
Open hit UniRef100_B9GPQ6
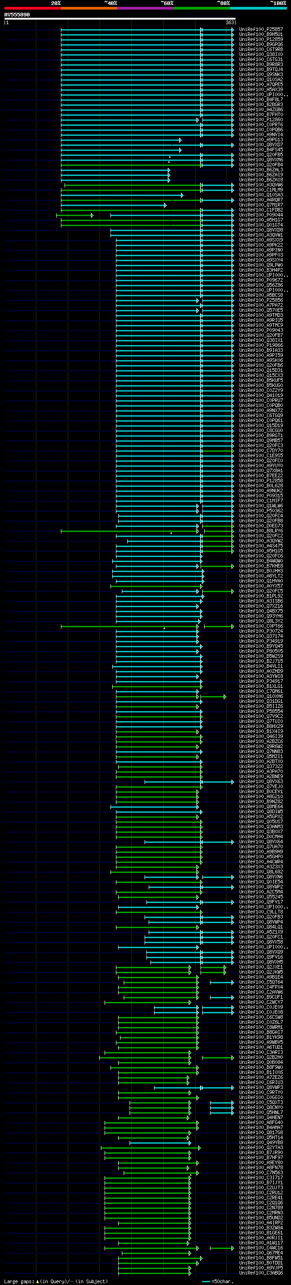click(x=261, y=44)
